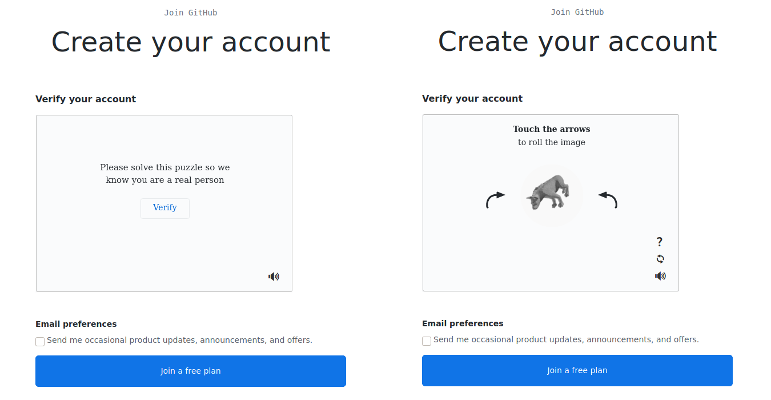Submit "Join a free plan" below arrow puzzle
Image resolution: width=771 pixels, height=400 pixels.
[577, 370]
